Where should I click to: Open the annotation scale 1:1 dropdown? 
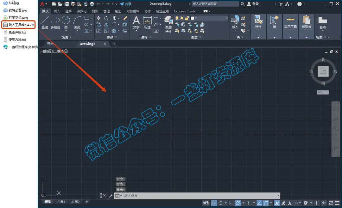point(297,203)
